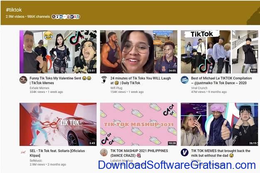Screen dimensions: 260x173
Task: Play SEL Tik Tok red car thumbnail
Action: click(x=58, y=124)
